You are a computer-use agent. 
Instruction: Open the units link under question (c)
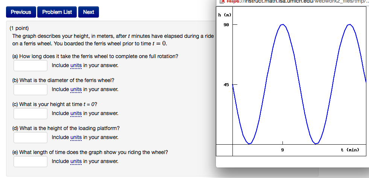point(76,113)
